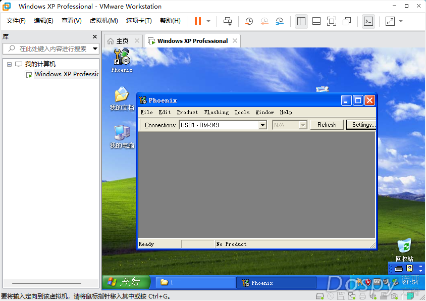Open the dropdown arrow next to pause button
The width and height of the screenshot is (426, 301).
point(208,21)
